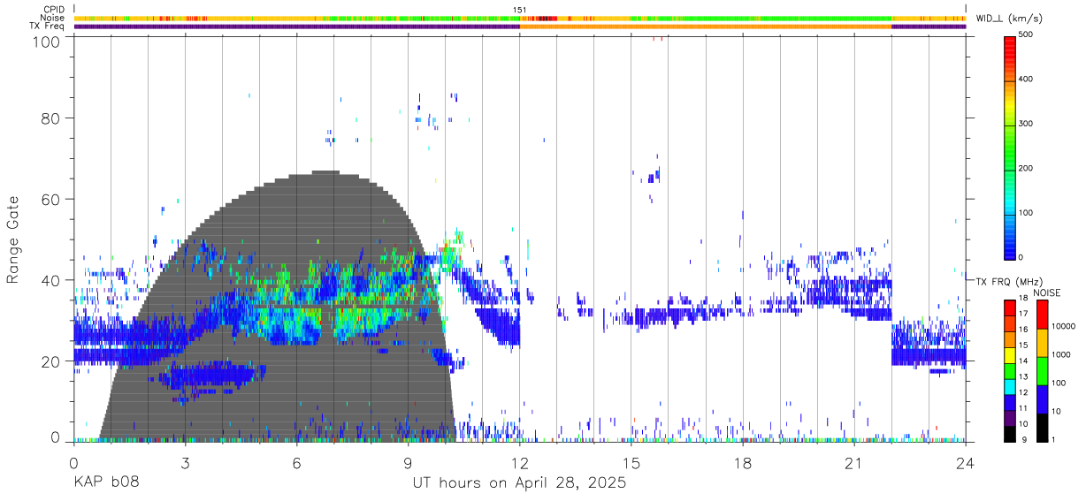The image size is (1086, 501).
Task: Click the CPID value 151
Action: coord(520,10)
